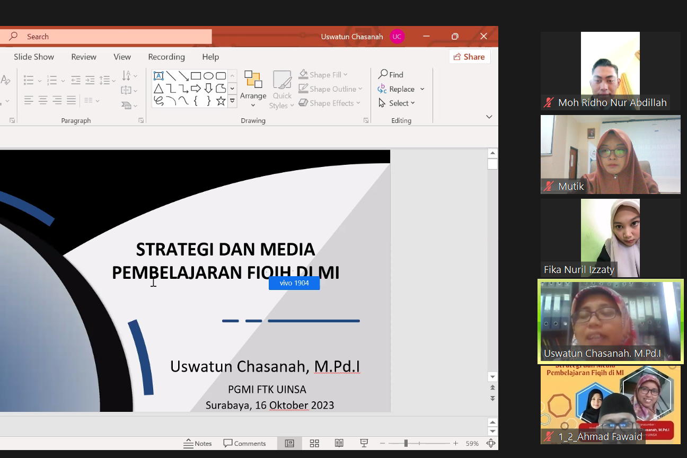This screenshot has width=687, height=458.
Task: Open the Shape Effects dropdown
Action: pyautogui.click(x=330, y=103)
